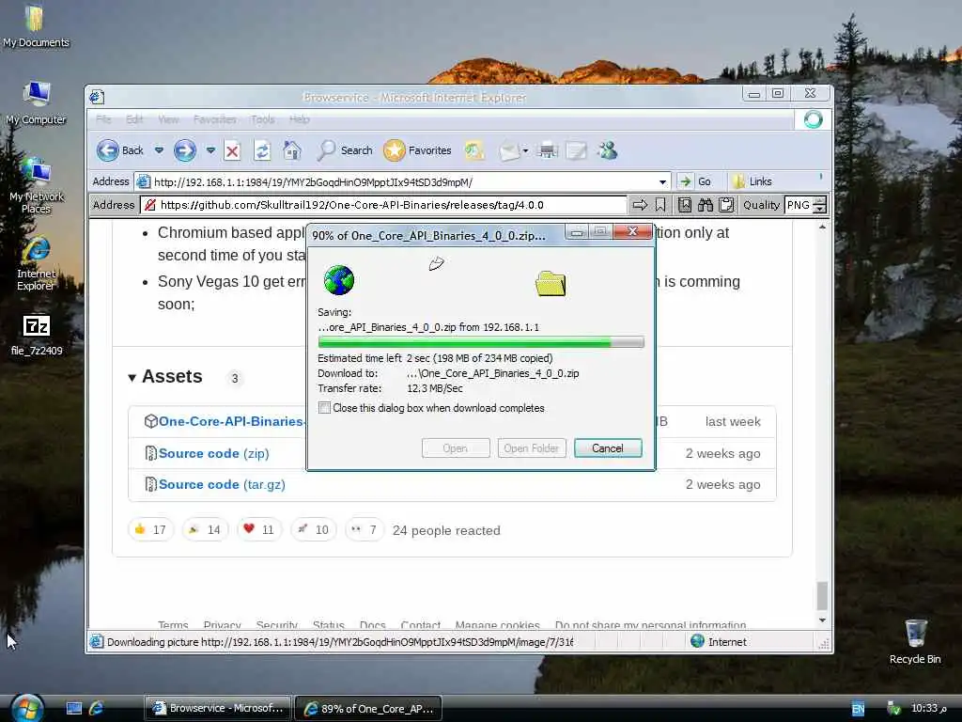This screenshot has height=722, width=962.
Task: Open the Tools menu
Action: click(263, 119)
